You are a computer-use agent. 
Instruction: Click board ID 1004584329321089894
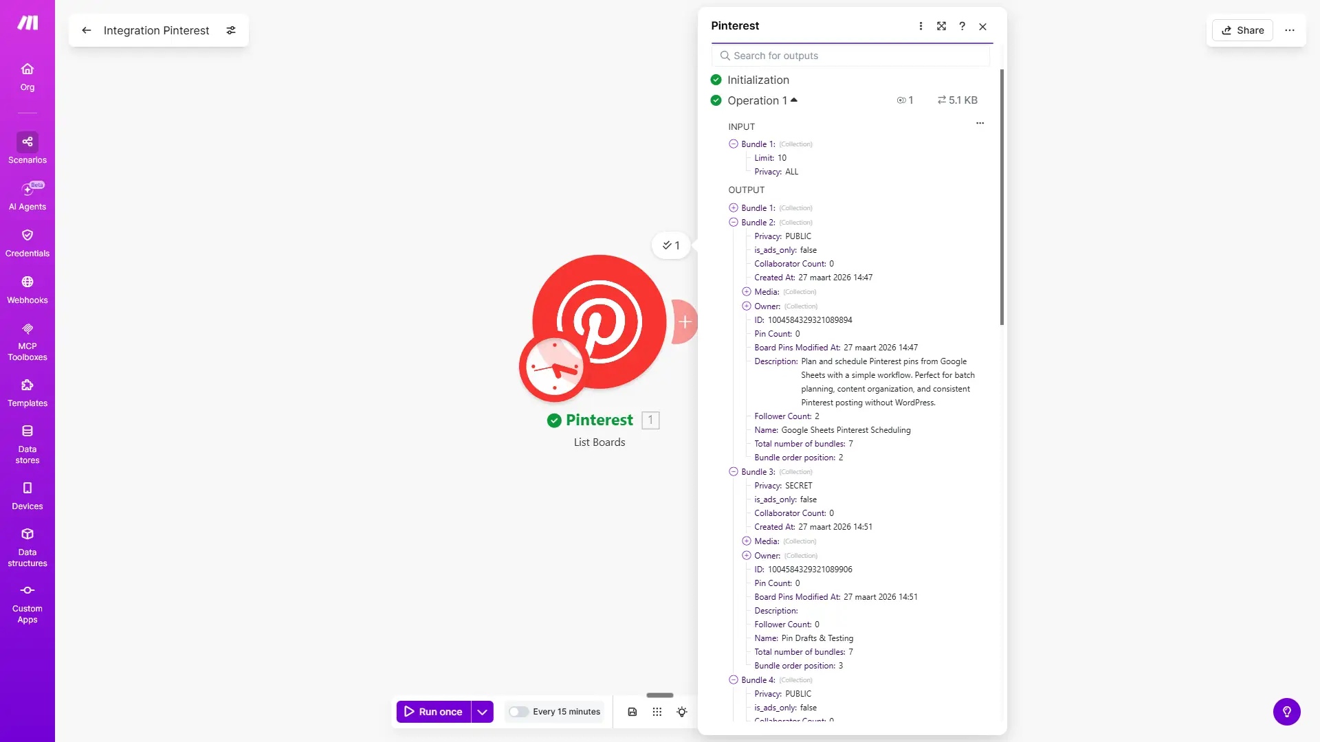pyautogui.click(x=810, y=320)
